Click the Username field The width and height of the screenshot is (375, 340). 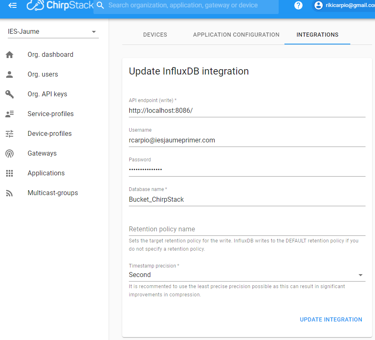tap(247, 140)
